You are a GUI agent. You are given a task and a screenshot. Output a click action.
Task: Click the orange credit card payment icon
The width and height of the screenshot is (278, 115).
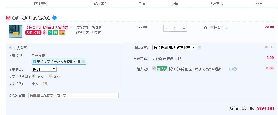click(x=62, y=32)
